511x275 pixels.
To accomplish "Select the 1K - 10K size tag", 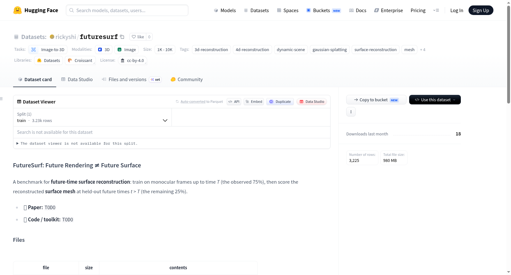I will [165, 50].
